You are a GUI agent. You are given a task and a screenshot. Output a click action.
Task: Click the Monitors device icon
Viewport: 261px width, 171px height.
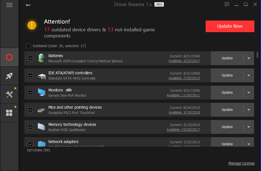(42, 92)
